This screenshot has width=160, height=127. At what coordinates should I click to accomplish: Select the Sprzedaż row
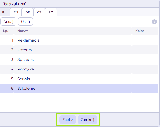pos(79,59)
